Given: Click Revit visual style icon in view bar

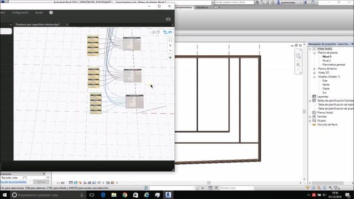Looking at the screenshot, I should (75, 183).
